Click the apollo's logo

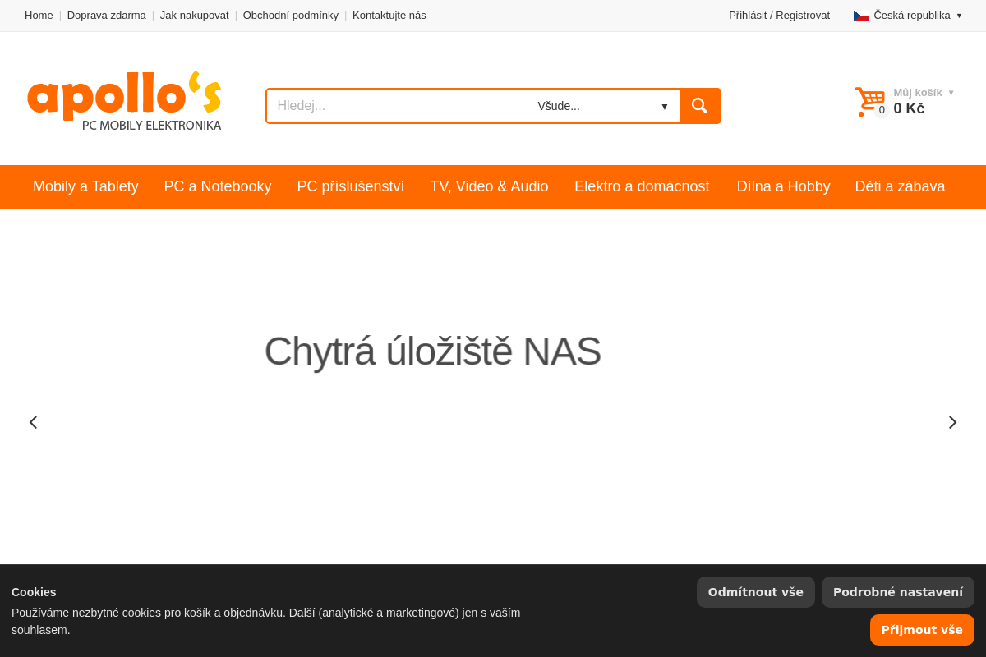[123, 100]
